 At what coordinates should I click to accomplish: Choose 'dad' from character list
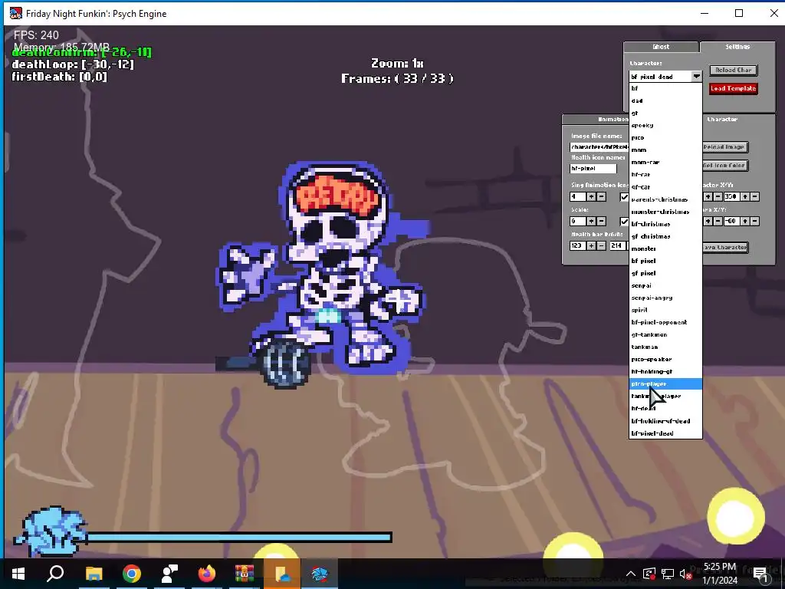pos(665,100)
